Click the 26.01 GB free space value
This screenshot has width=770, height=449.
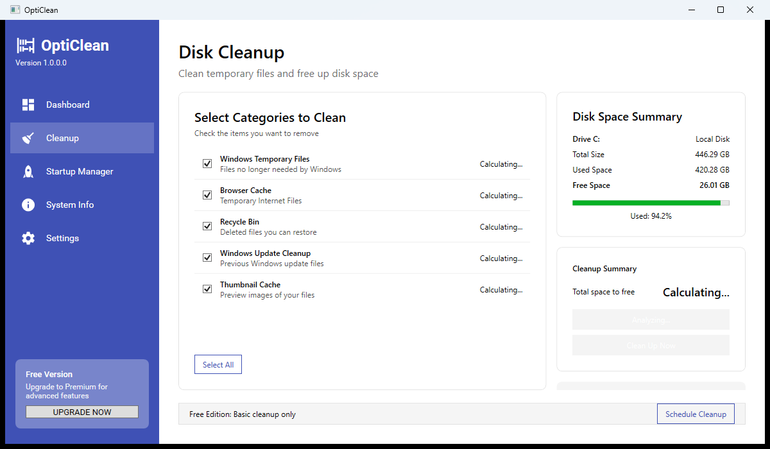click(x=713, y=185)
